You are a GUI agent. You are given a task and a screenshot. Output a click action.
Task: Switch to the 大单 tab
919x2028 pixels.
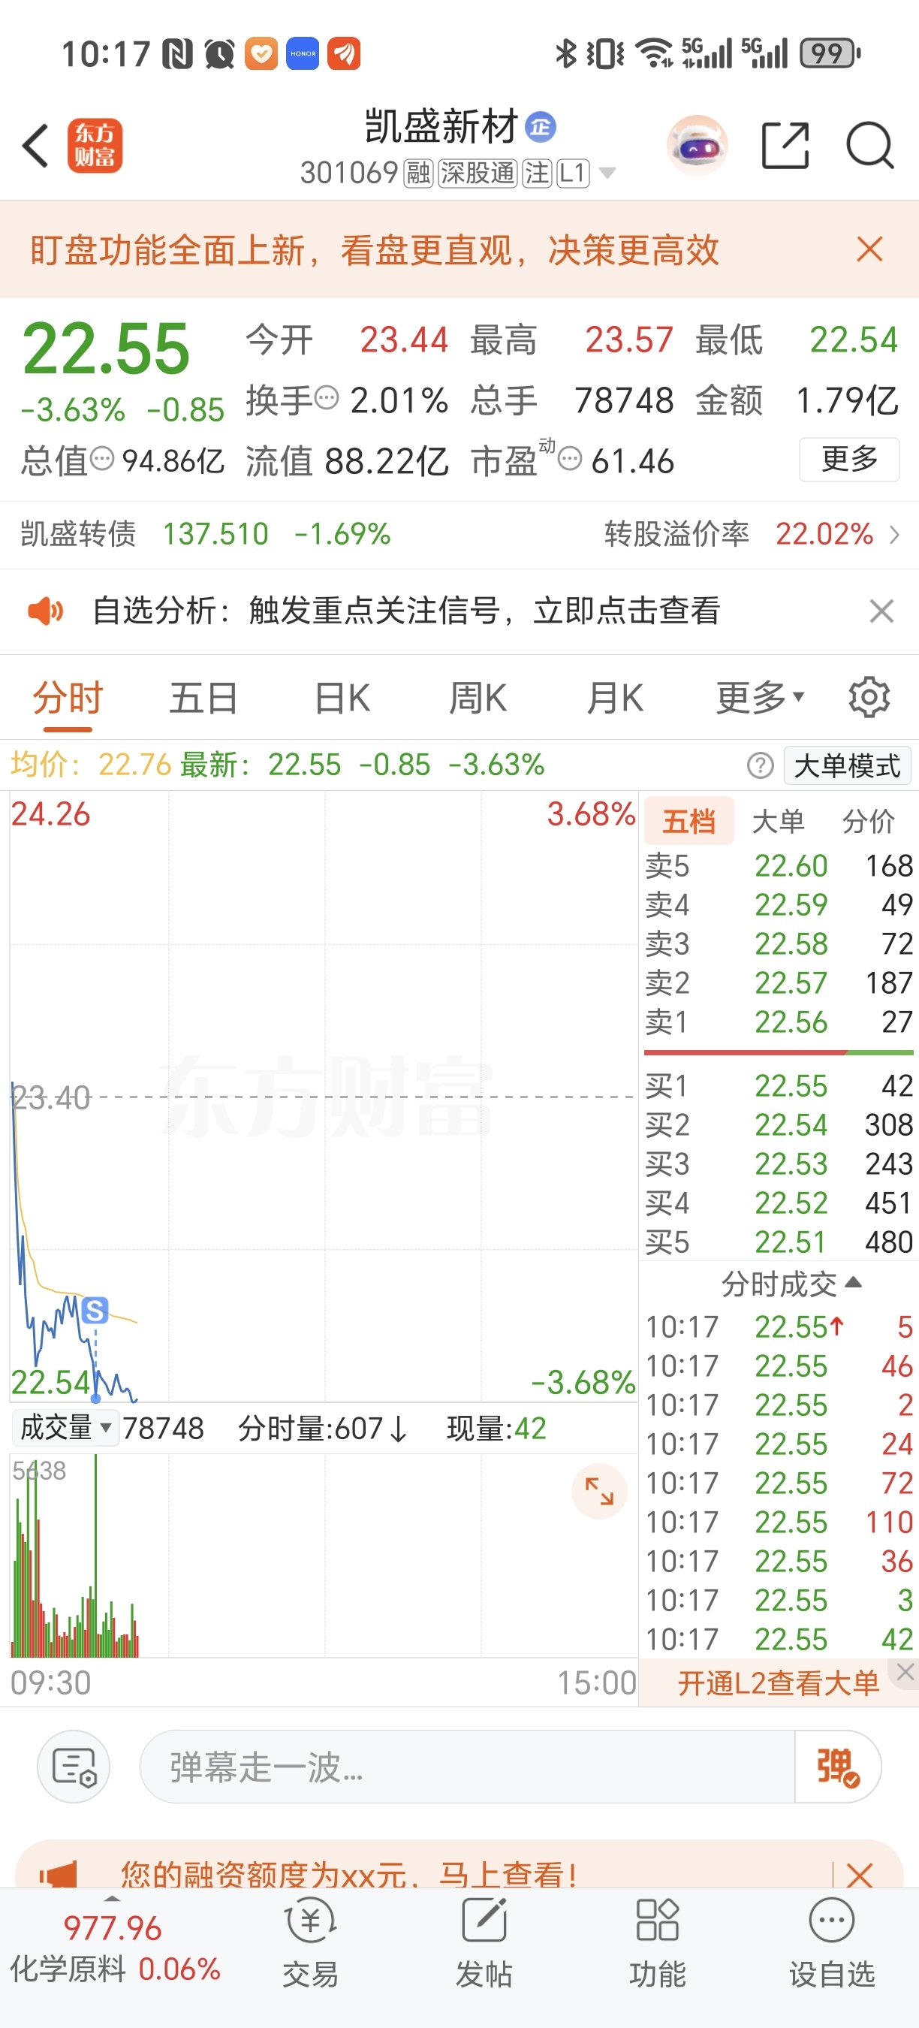[778, 821]
